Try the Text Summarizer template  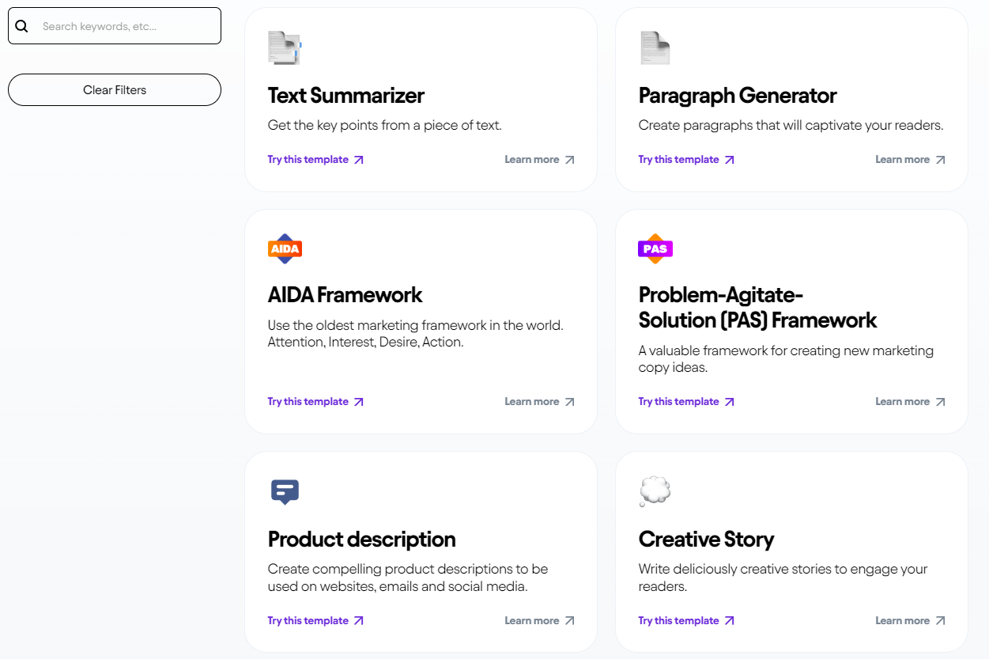tap(315, 159)
